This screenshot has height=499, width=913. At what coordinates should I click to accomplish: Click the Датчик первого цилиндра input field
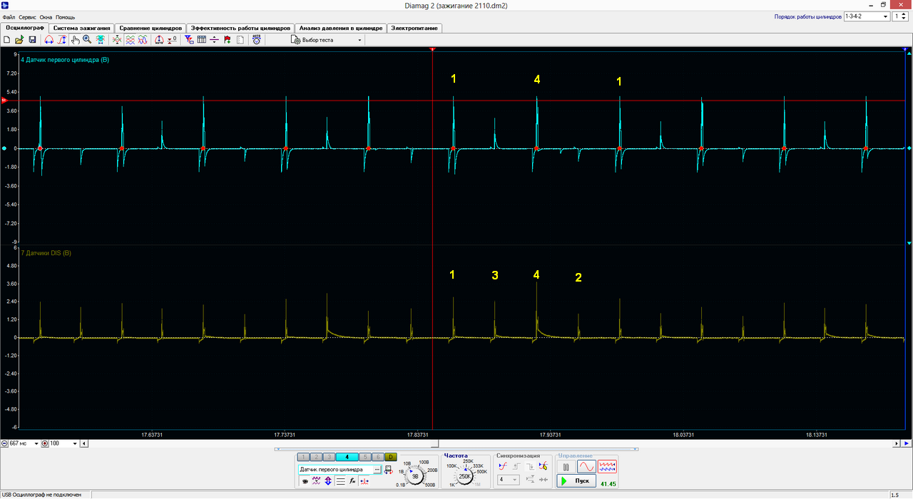[x=335, y=470]
